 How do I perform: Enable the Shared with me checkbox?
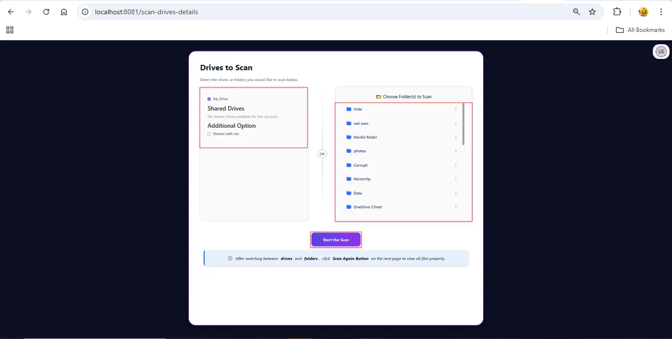209,134
